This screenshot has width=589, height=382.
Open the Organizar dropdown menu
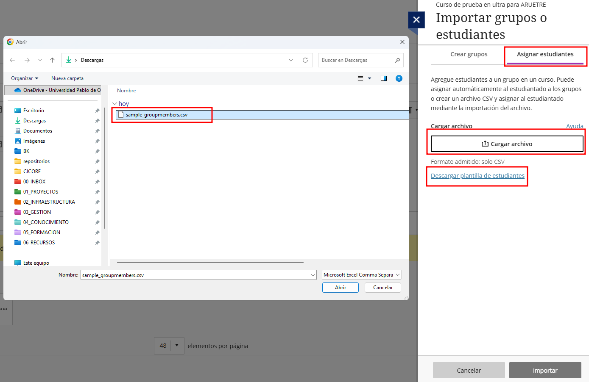(x=25, y=78)
